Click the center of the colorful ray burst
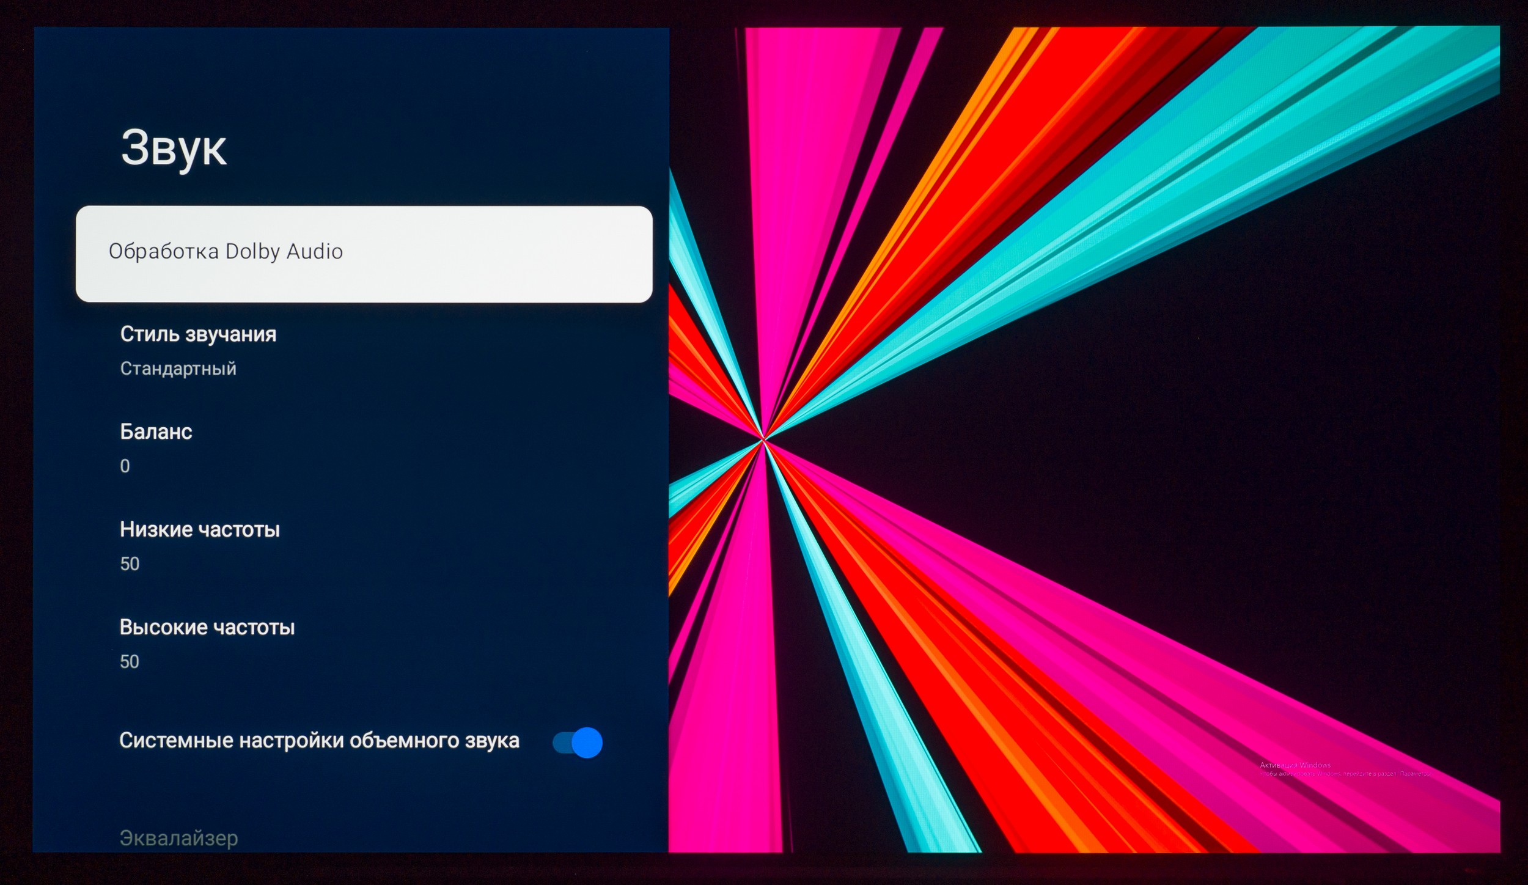The image size is (1528, 885). (x=763, y=439)
